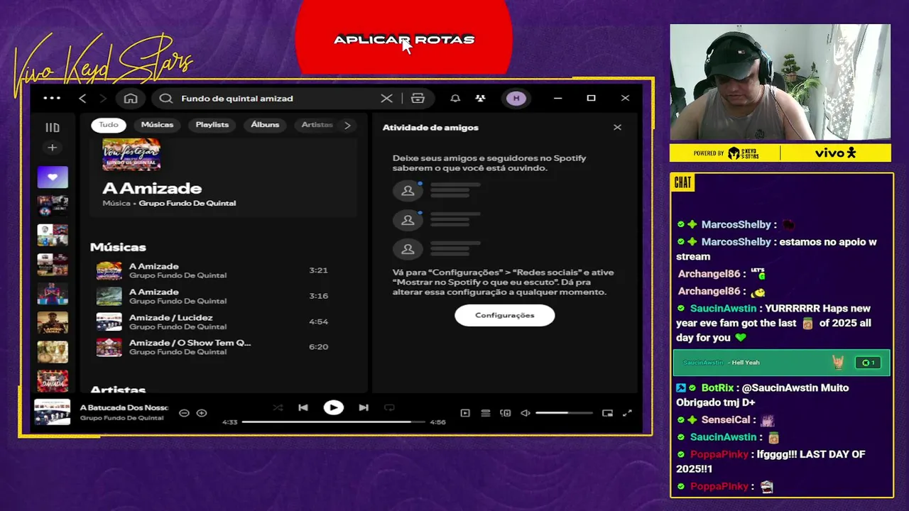The height and width of the screenshot is (511, 909).
Task: Click the Vou Festejar album cover
Action: 131,154
